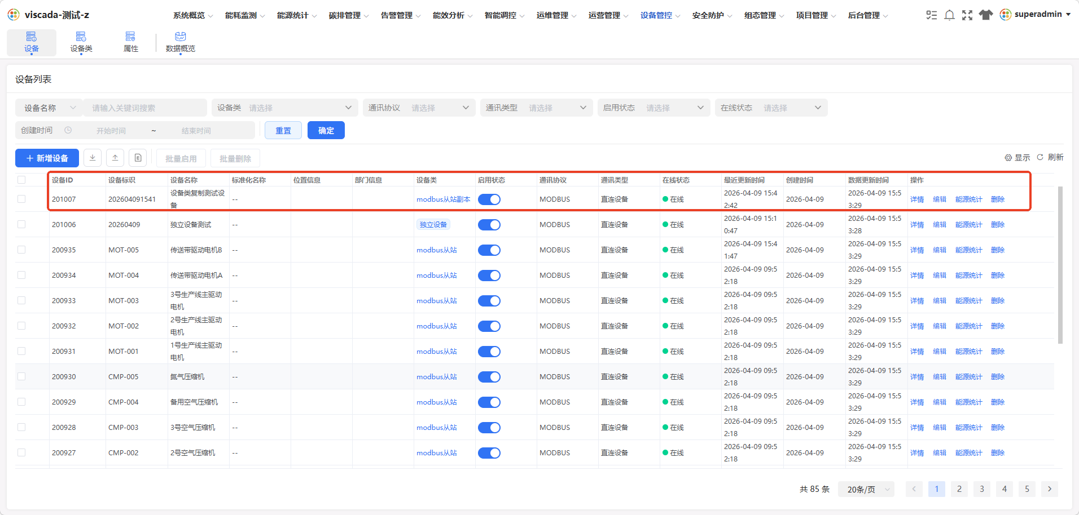Go to page 3 in pagination

point(982,489)
